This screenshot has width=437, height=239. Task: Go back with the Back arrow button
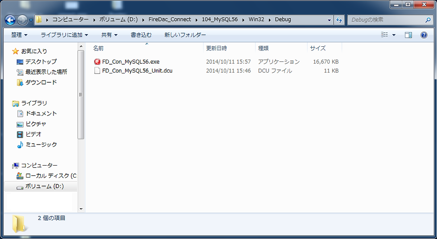click(10, 20)
